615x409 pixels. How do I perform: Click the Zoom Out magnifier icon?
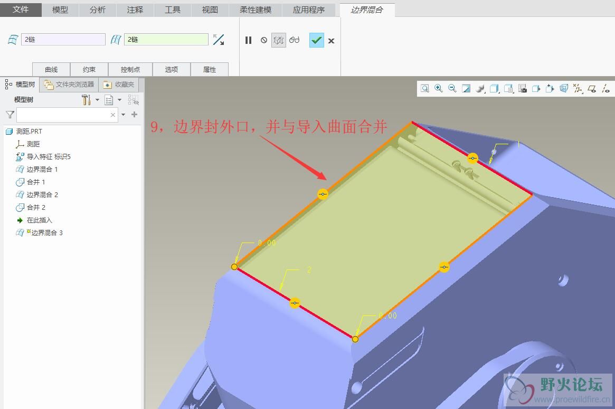point(452,89)
